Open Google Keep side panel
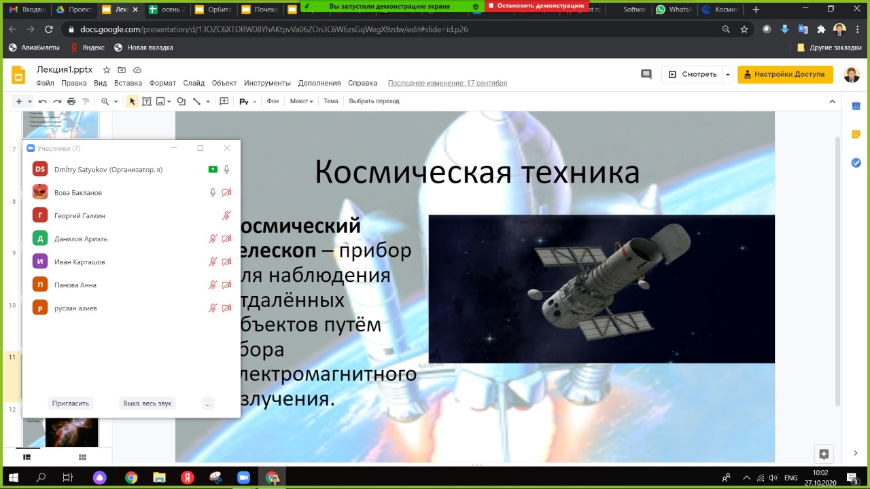 tap(856, 134)
